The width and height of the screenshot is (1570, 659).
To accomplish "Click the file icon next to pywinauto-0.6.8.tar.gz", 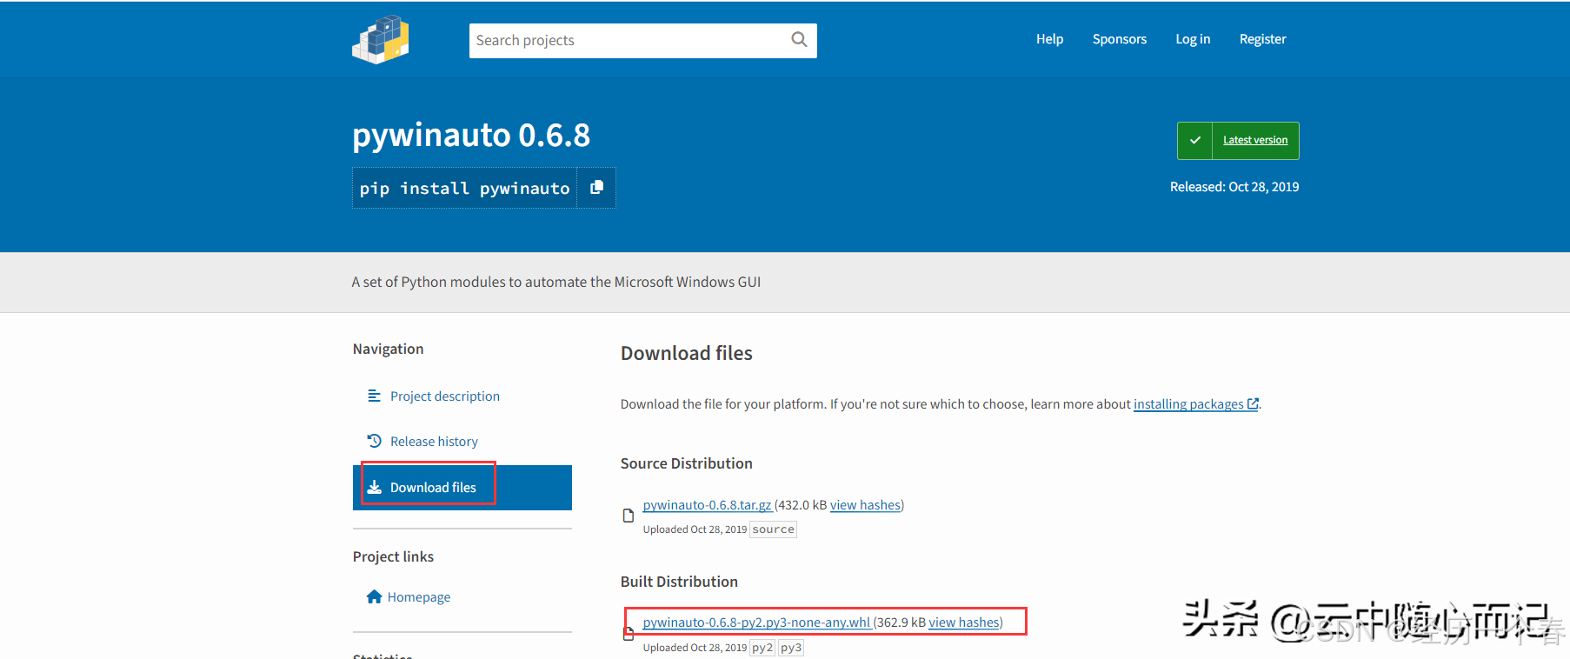I will pos(628,516).
